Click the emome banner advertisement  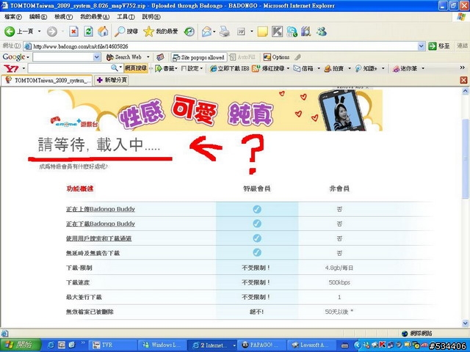[215, 110]
